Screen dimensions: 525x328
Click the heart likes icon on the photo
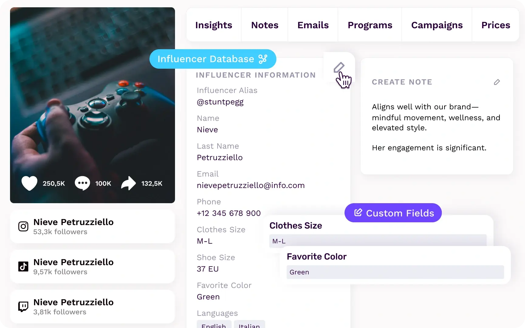coord(29,183)
